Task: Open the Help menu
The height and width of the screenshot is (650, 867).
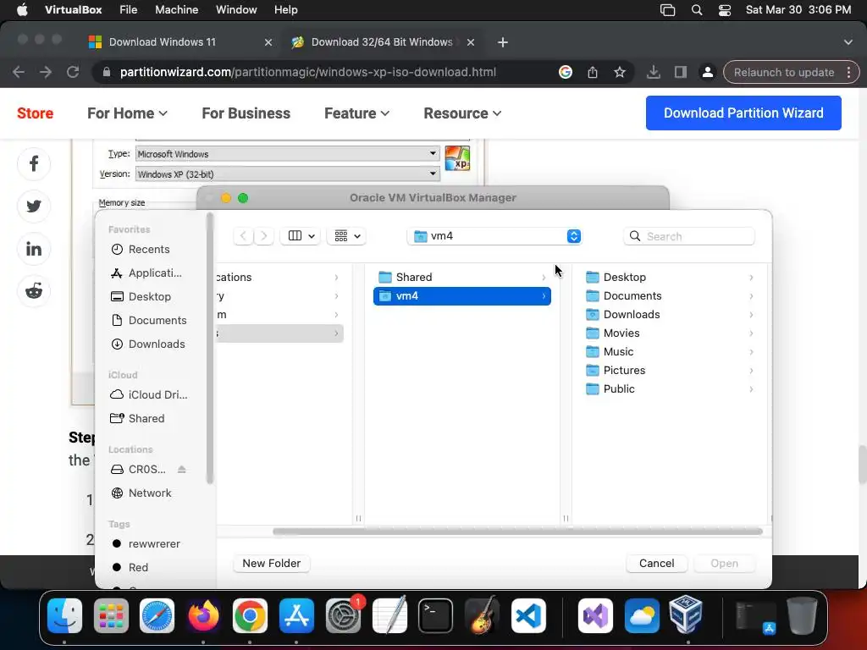Action: (x=286, y=10)
